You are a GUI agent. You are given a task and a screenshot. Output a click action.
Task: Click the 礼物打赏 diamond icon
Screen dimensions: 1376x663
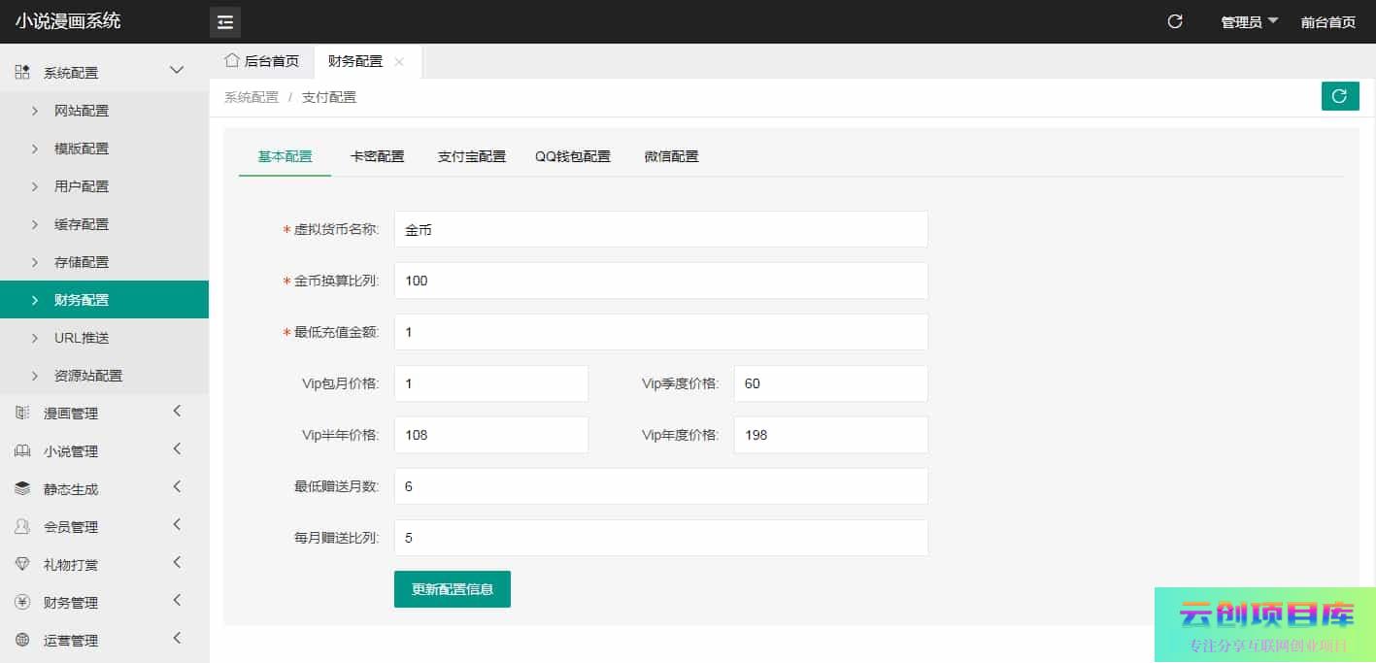(x=22, y=565)
